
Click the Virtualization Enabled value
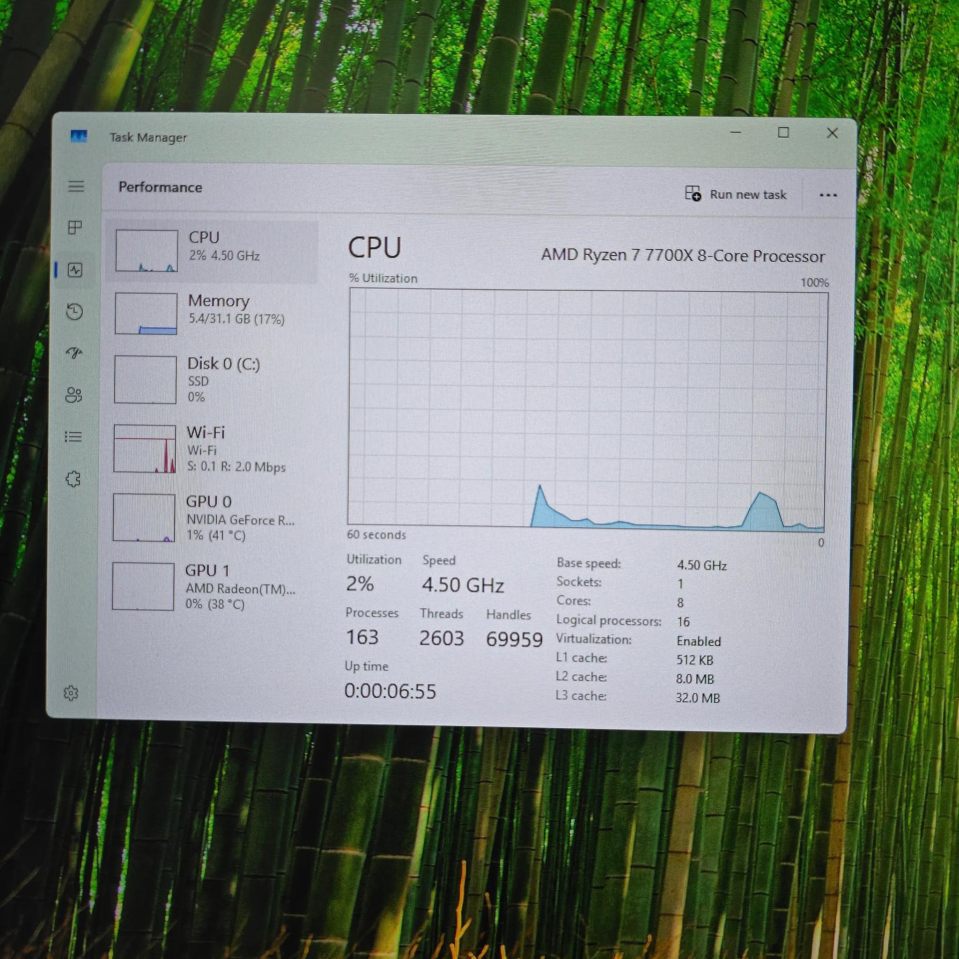pos(698,641)
